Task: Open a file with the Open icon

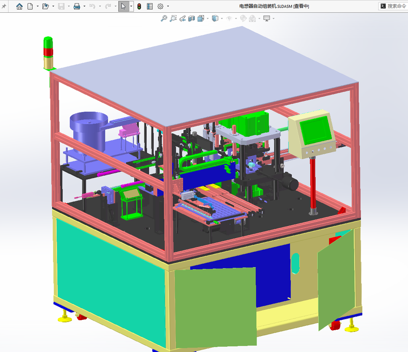Action: [x=45, y=6]
